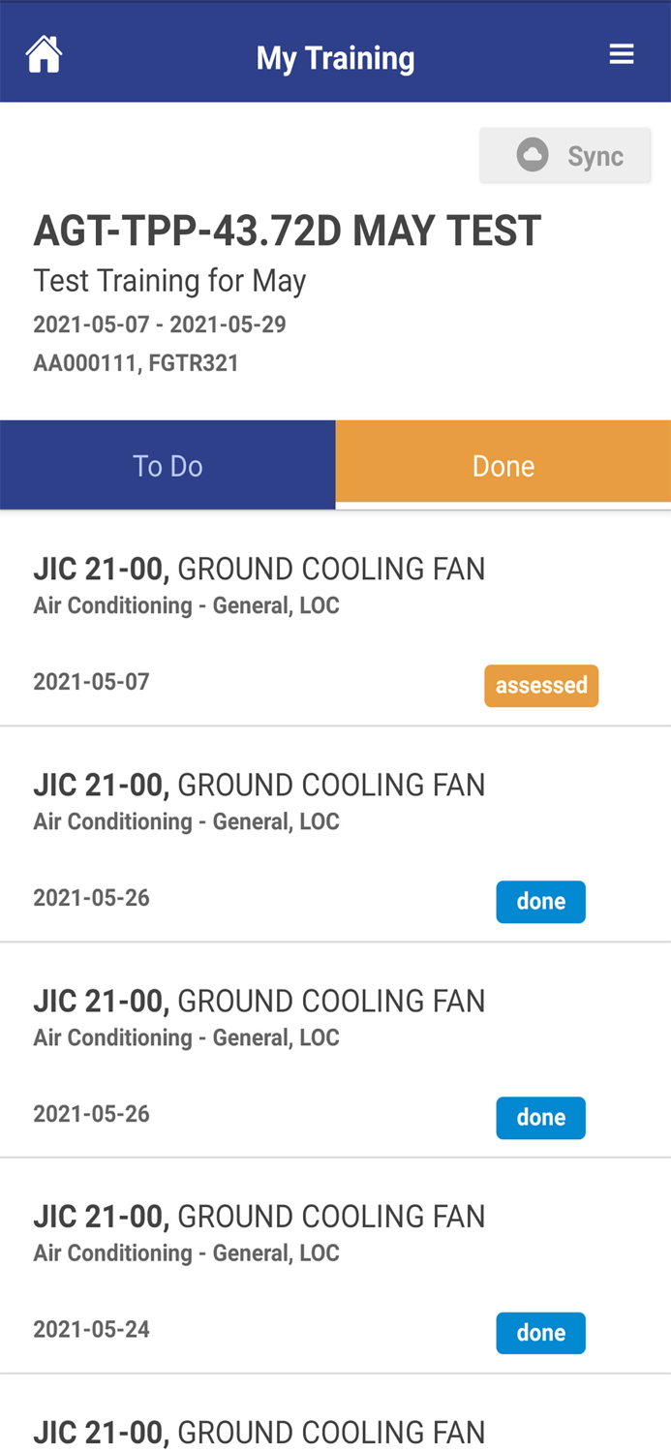Screen dimensions: 671x1453
Task: Click the My Training header title
Action: pos(335,58)
